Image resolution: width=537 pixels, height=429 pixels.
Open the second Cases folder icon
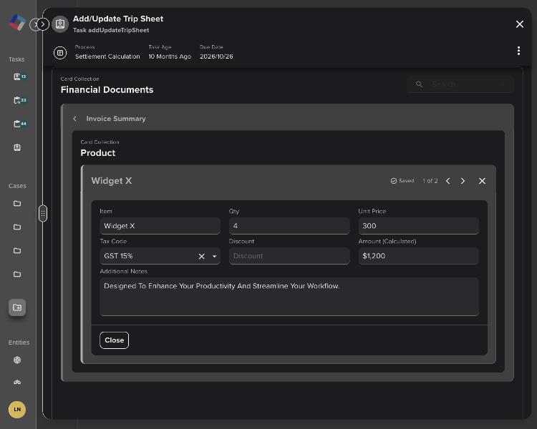[17, 227]
